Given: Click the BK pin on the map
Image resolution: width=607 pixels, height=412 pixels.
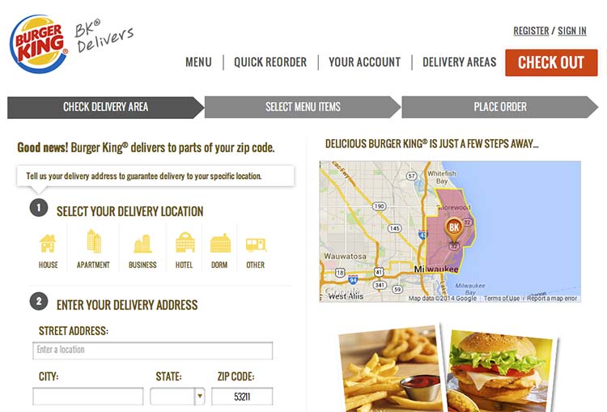Looking at the screenshot, I should coord(454,230).
